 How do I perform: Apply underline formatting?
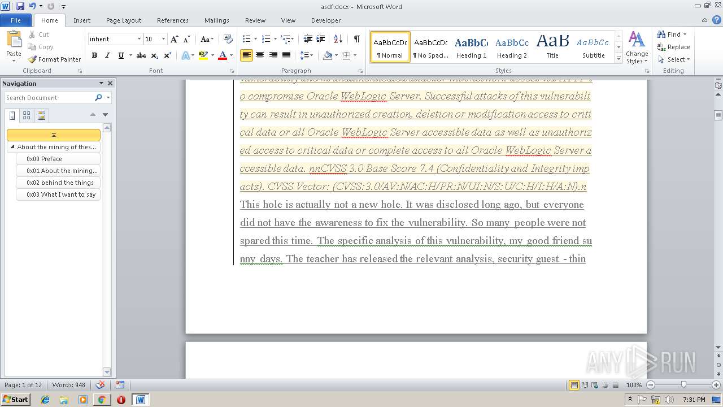(121, 55)
